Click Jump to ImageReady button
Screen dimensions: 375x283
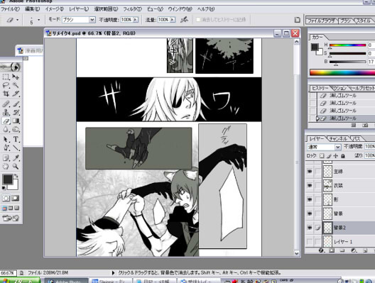[11, 218]
